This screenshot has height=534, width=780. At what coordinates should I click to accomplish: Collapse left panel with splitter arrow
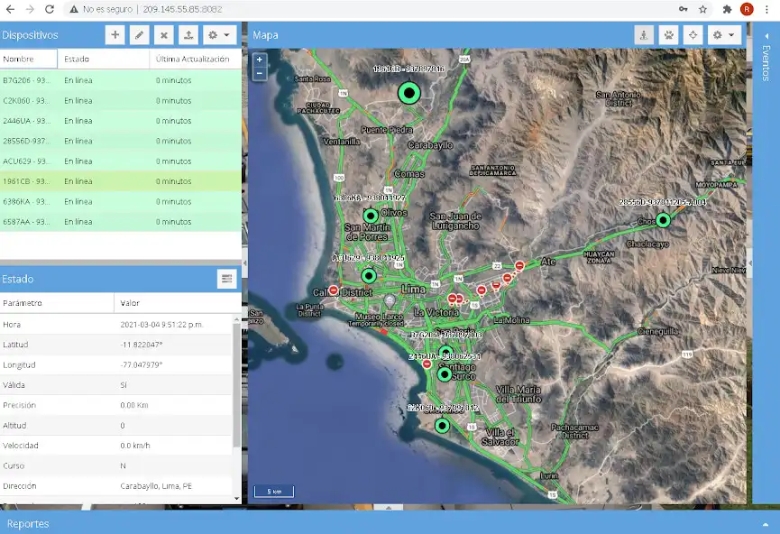click(x=244, y=262)
